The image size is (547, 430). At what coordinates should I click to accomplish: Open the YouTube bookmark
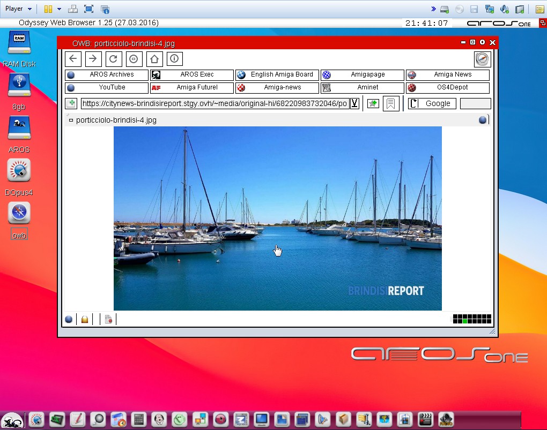[107, 88]
